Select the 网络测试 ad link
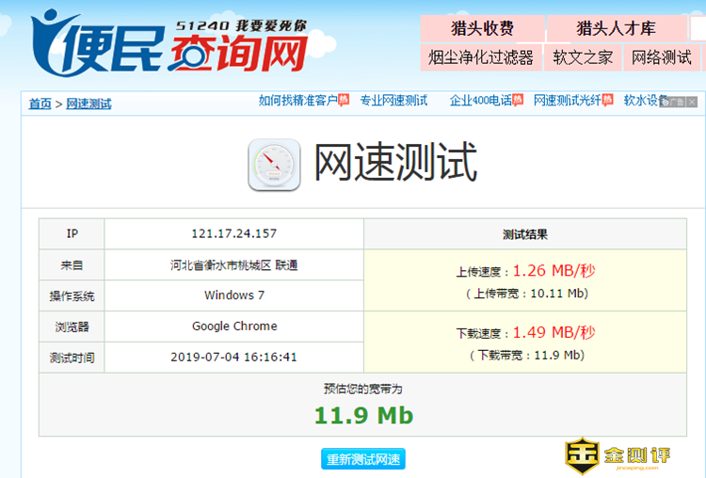The height and width of the screenshot is (478, 706). (x=662, y=57)
